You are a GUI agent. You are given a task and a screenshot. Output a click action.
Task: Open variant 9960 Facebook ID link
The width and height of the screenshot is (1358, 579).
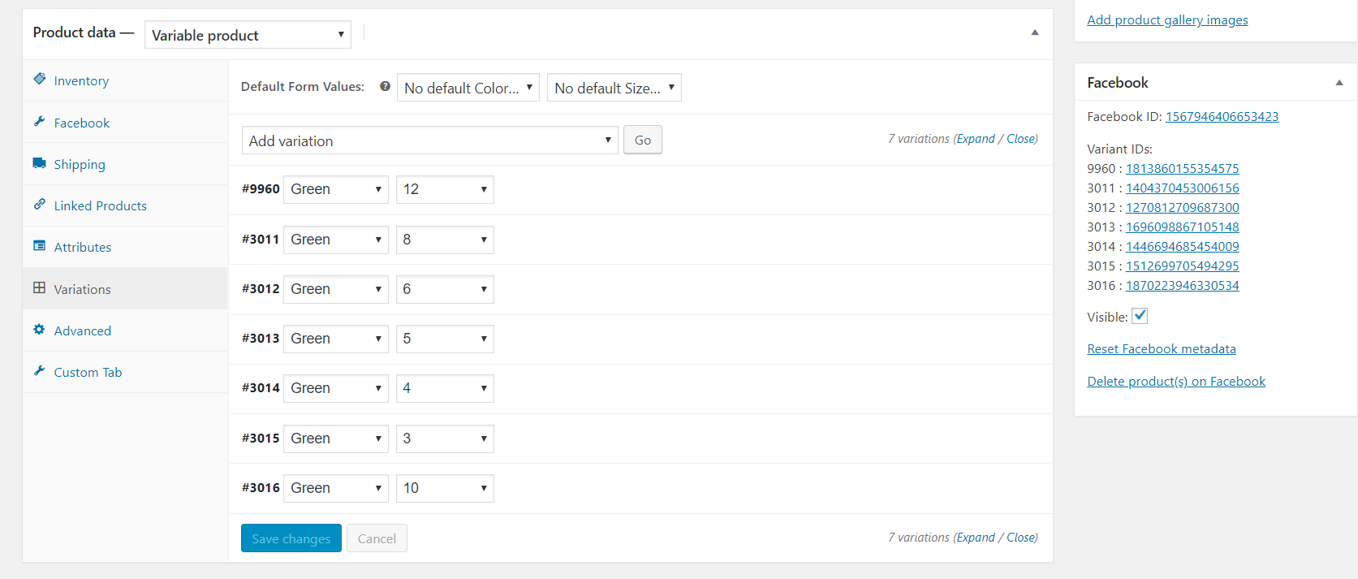pos(1182,168)
